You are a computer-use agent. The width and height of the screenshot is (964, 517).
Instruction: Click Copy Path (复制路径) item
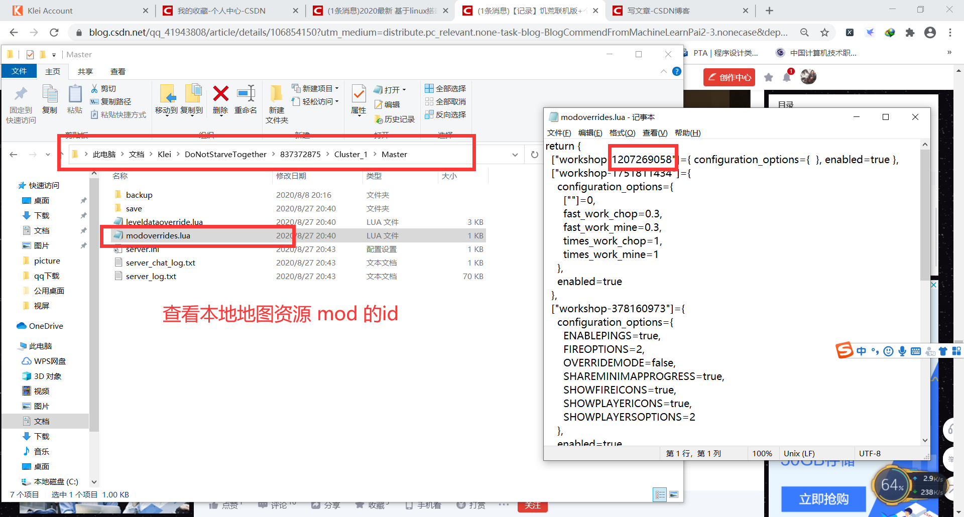(x=111, y=101)
